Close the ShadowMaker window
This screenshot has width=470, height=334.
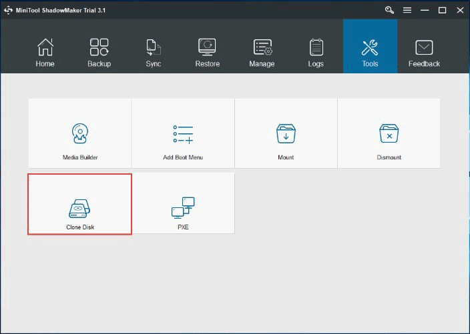tap(460, 10)
